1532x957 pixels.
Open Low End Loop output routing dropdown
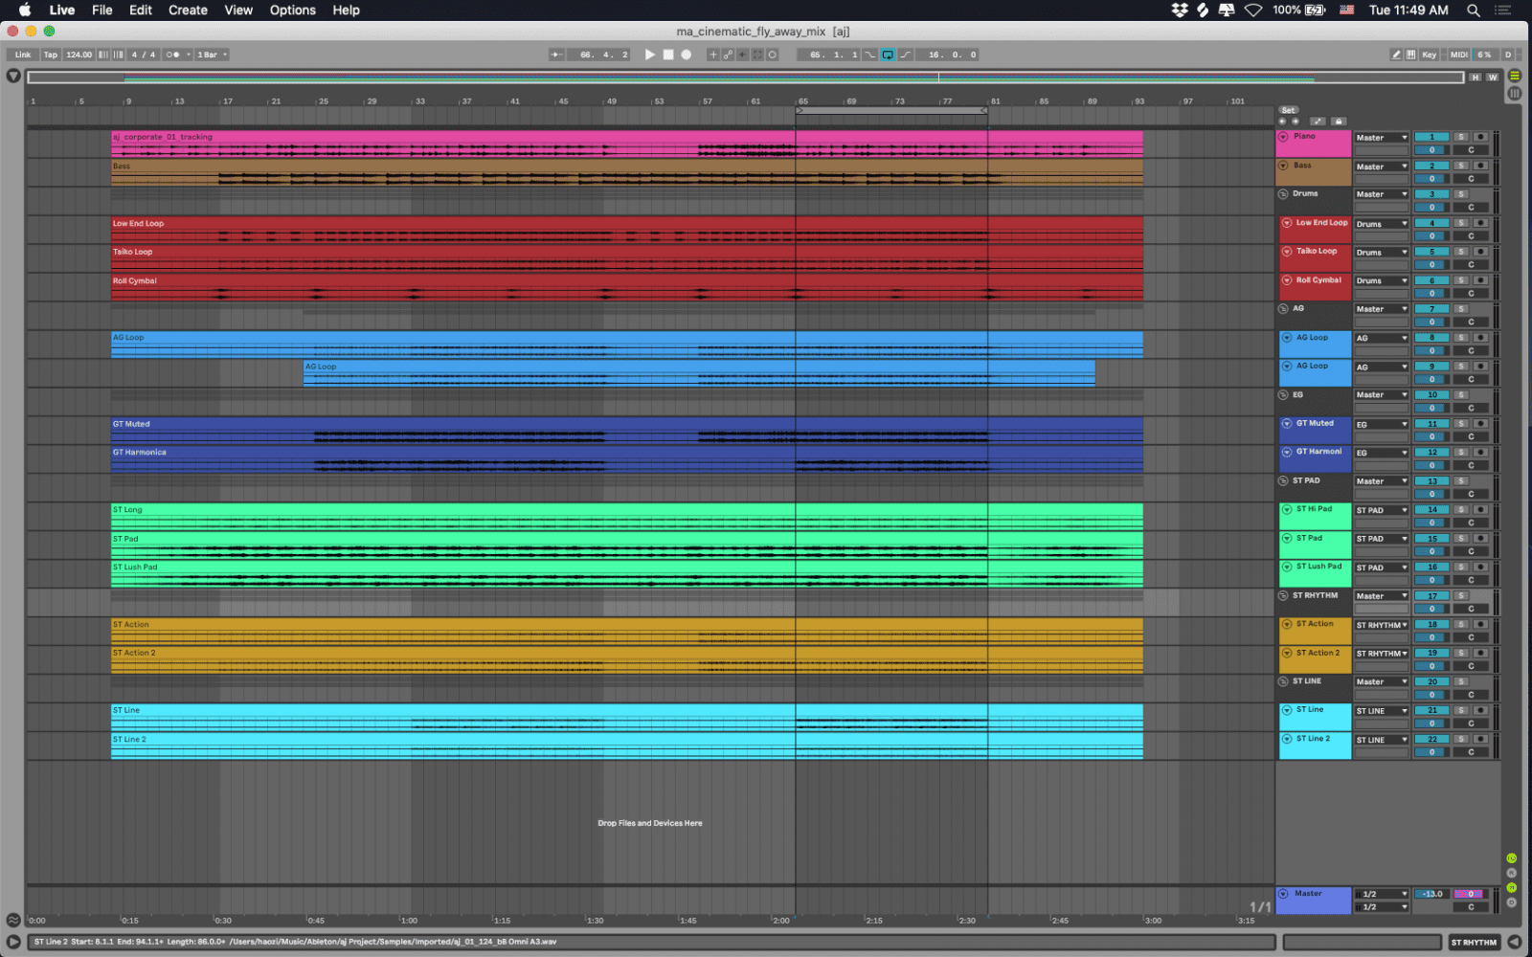(x=1382, y=224)
